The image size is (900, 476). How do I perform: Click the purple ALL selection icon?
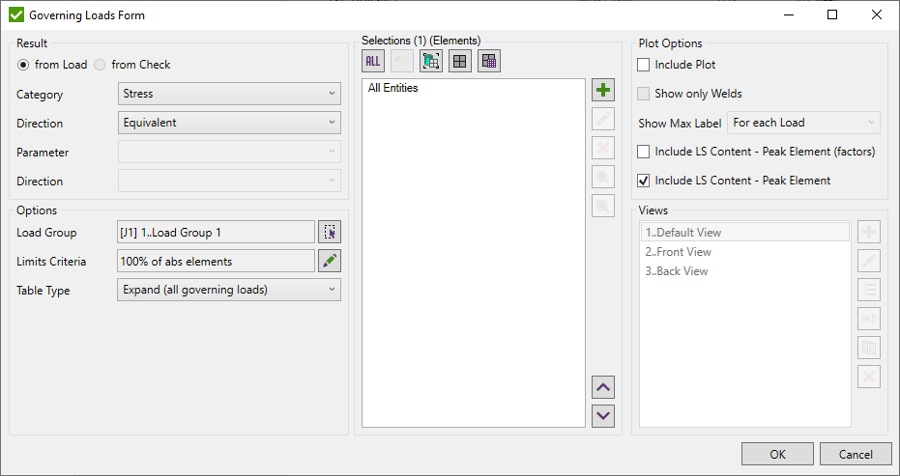pos(372,61)
